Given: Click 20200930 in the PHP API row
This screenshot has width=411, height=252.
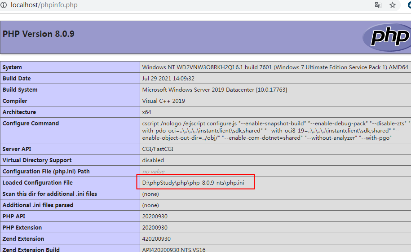Looking at the screenshot, I should 155,217.
